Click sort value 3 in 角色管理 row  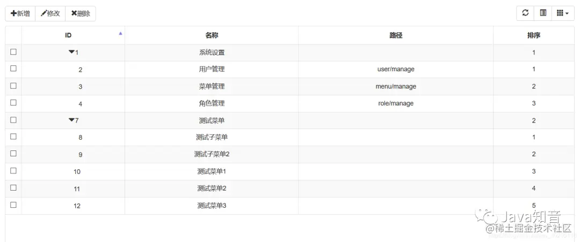point(534,104)
